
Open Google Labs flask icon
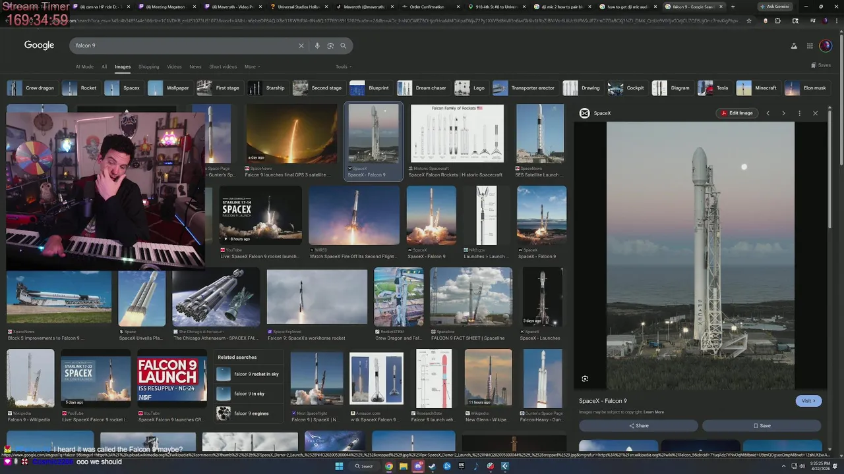click(x=794, y=45)
